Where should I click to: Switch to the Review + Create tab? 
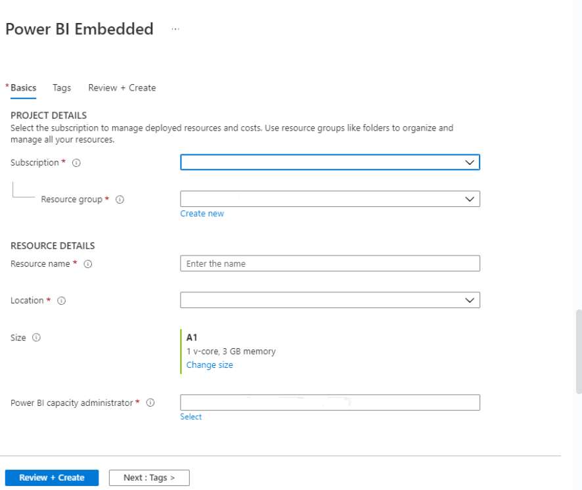122,87
